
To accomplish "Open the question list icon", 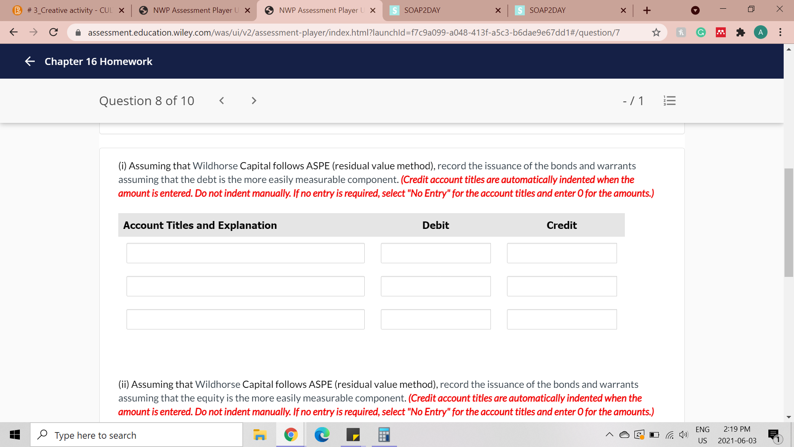I will [670, 101].
